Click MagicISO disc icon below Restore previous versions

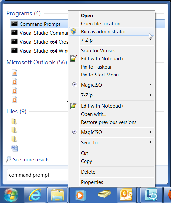(74, 132)
